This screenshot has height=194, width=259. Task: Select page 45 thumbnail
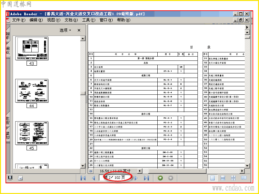[x=32, y=133]
